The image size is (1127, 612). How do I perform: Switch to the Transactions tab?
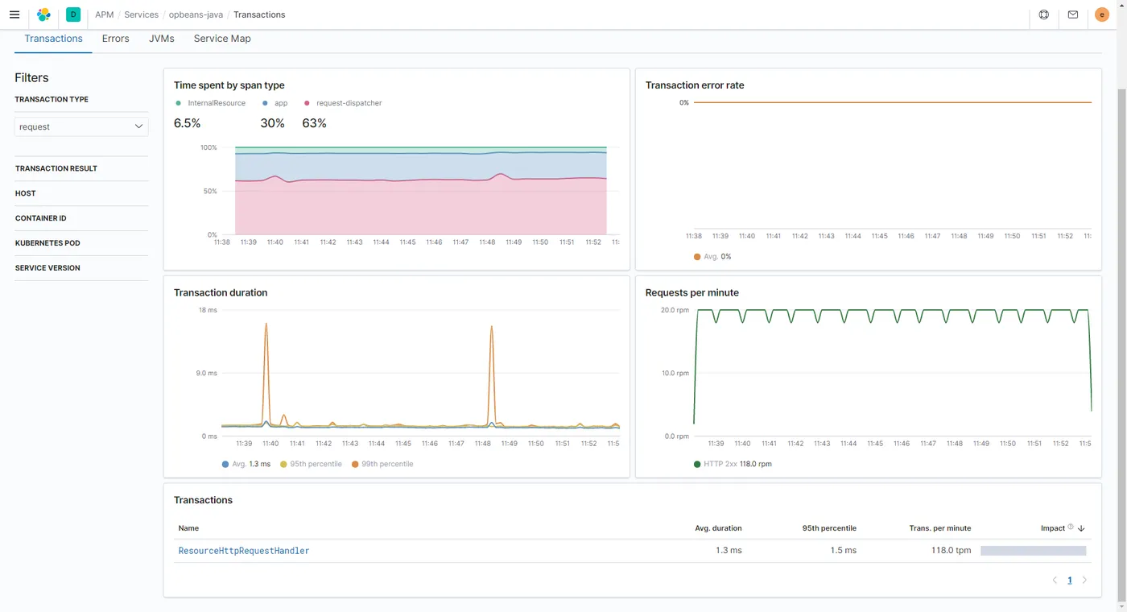tap(53, 39)
